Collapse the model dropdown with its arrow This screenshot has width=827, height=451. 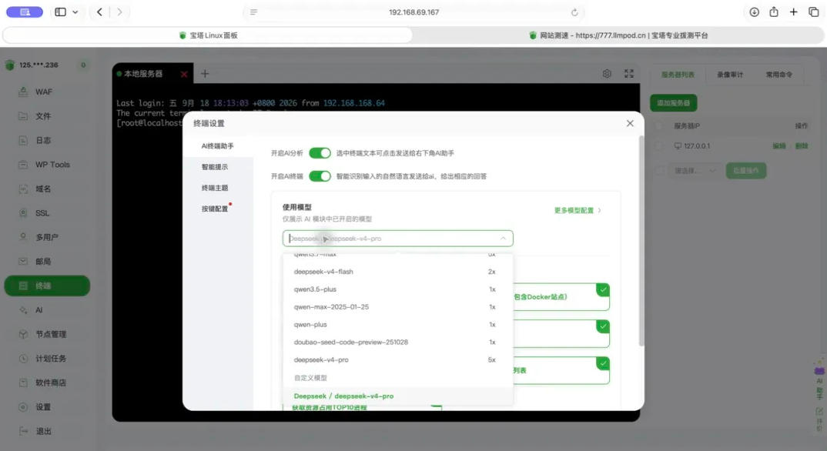[503, 238]
